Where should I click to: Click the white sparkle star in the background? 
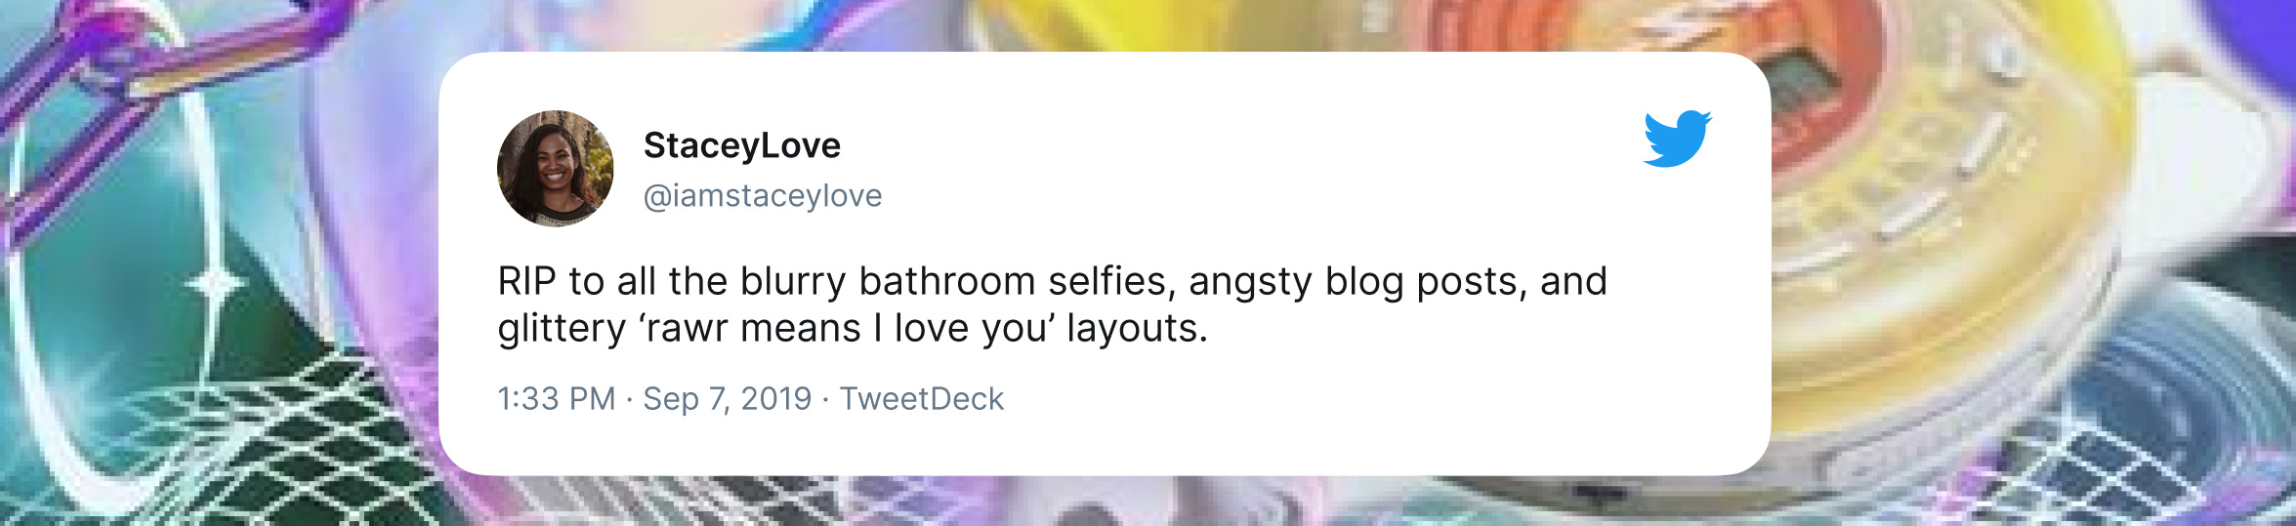click(x=214, y=284)
